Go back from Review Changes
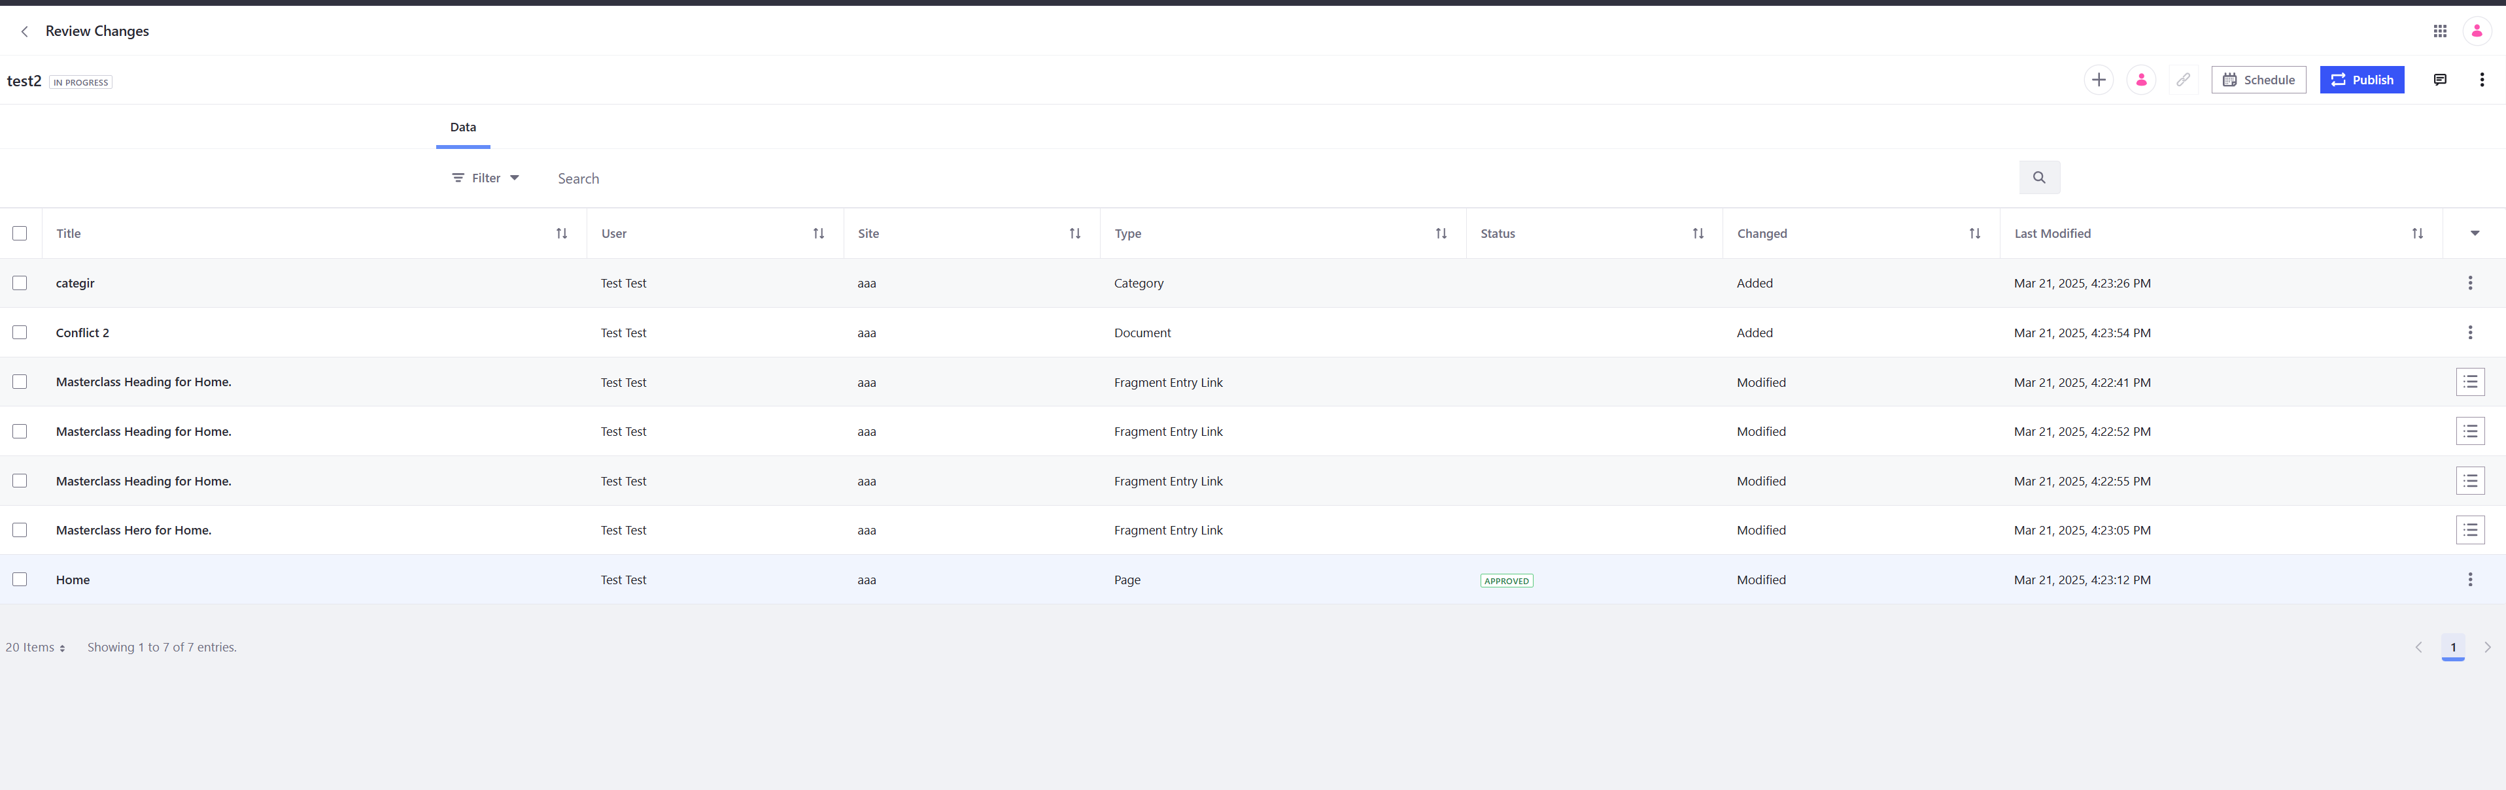 24,31
